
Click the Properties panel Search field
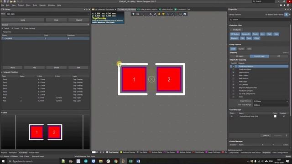[x=259, y=20]
